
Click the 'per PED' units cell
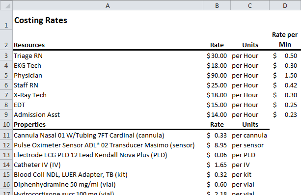point(250,155)
